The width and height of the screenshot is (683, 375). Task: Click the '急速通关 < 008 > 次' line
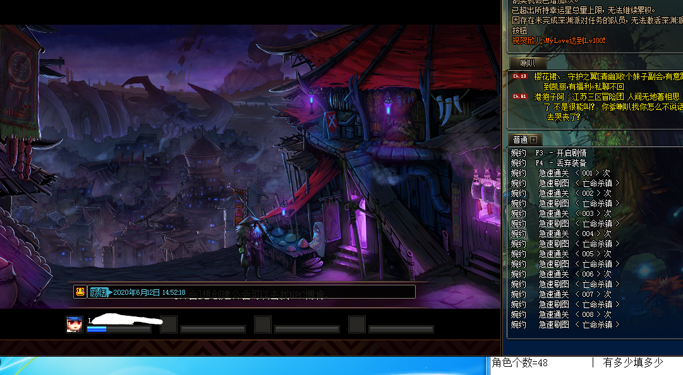click(561, 314)
